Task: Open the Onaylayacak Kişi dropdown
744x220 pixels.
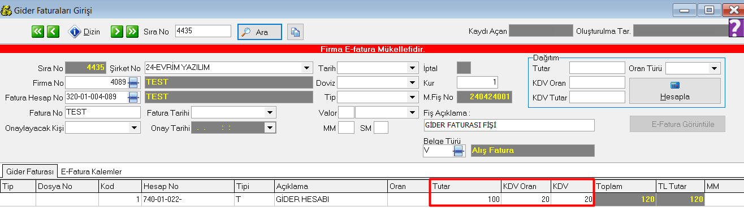Action: (x=135, y=127)
